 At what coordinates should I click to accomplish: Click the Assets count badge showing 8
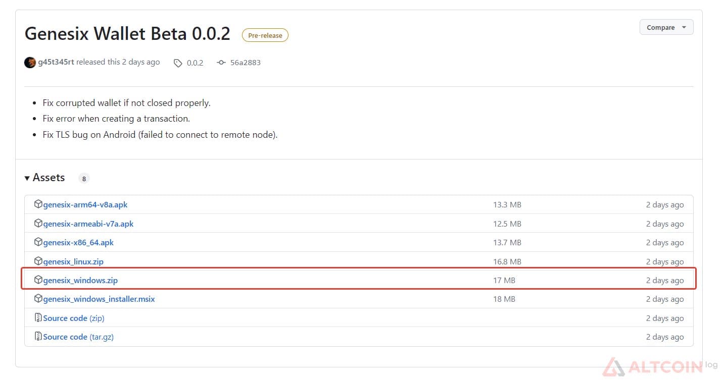pos(84,179)
